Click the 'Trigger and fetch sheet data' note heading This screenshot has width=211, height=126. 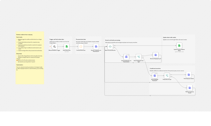click(x=57, y=39)
